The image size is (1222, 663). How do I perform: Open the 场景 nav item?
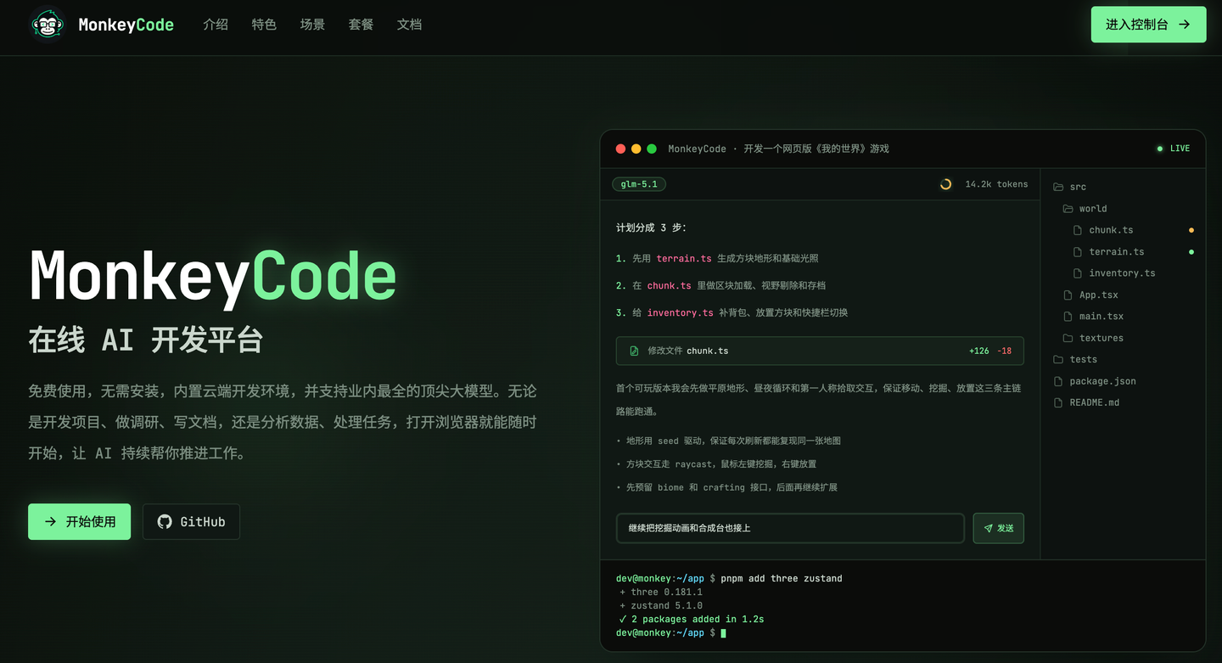tap(312, 25)
